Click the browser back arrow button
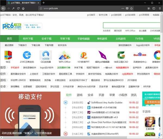The height and width of the screenshot is (139, 163). pyautogui.click(x=3, y=8)
